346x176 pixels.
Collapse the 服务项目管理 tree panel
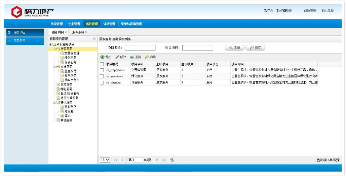pos(94,39)
